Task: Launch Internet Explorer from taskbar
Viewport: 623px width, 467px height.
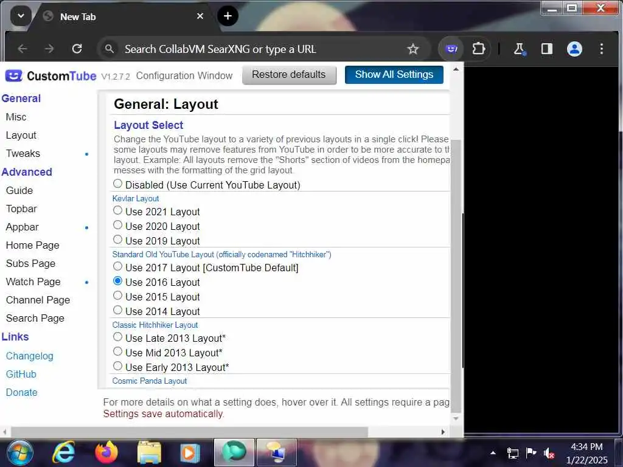Action: [64, 452]
